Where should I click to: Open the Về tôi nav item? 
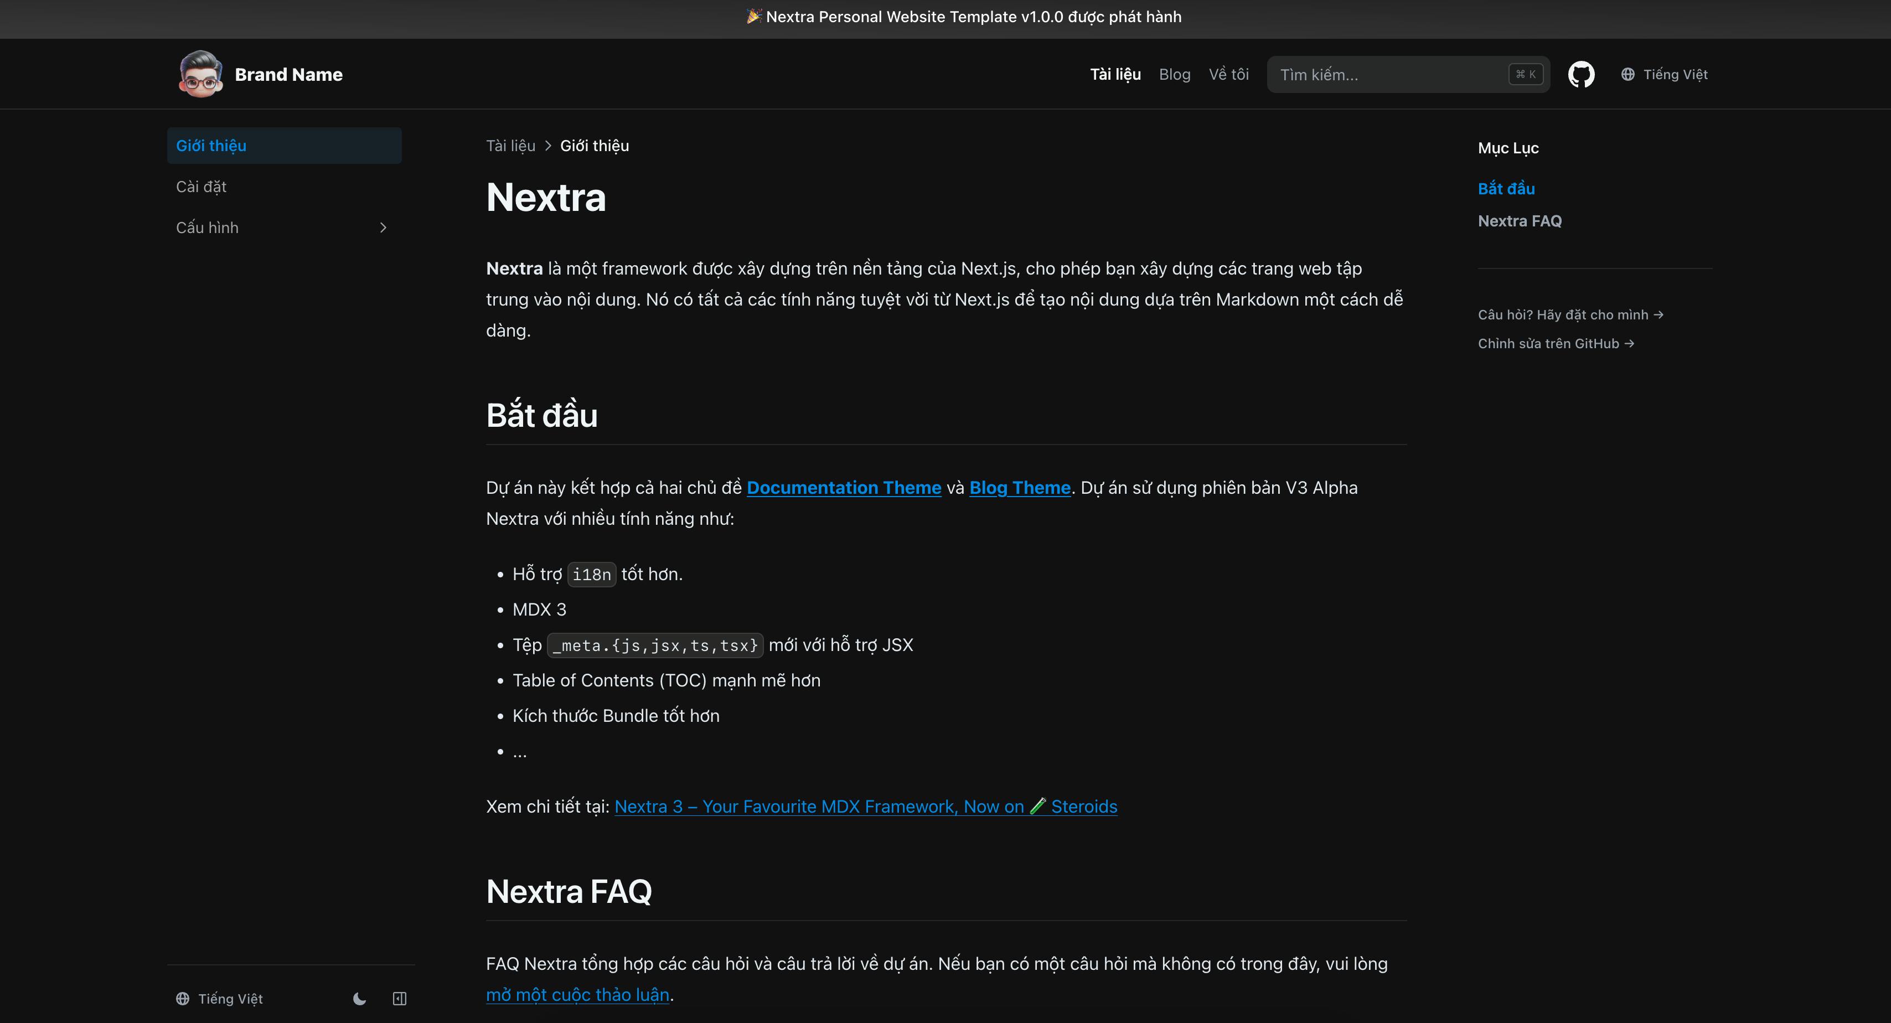[1229, 74]
